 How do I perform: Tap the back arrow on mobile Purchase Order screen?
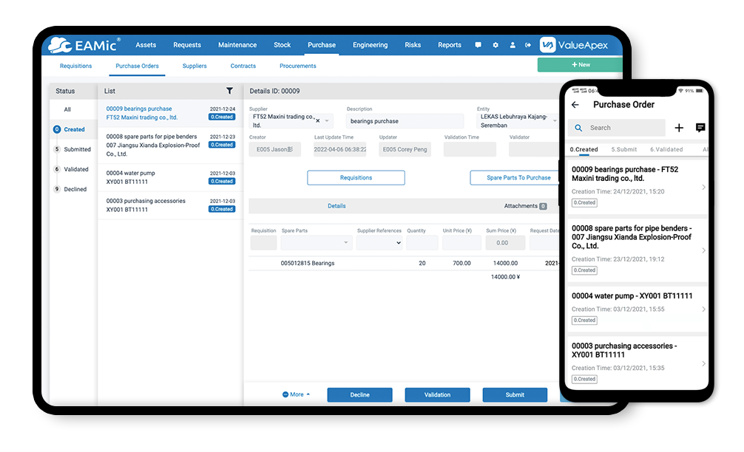coord(576,104)
